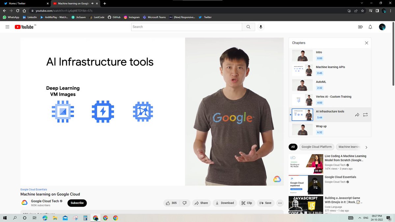Select the Machine learning chip
395x222 pixels.
[349, 147]
